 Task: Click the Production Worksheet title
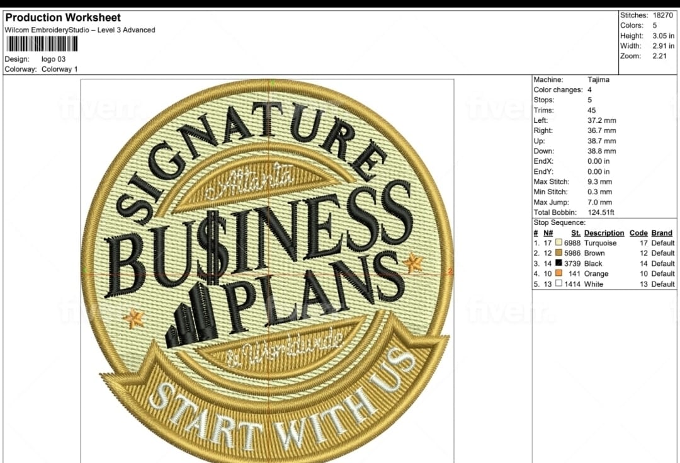63,18
